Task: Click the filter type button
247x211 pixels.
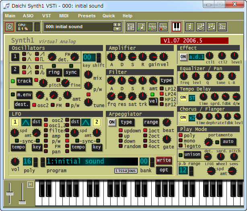Action: pyautogui.click(x=166, y=80)
